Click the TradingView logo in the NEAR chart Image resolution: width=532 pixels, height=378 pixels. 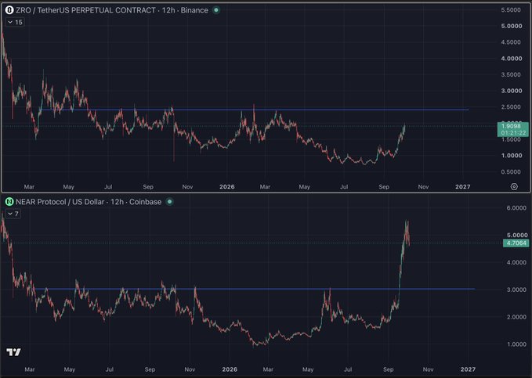coord(13,352)
